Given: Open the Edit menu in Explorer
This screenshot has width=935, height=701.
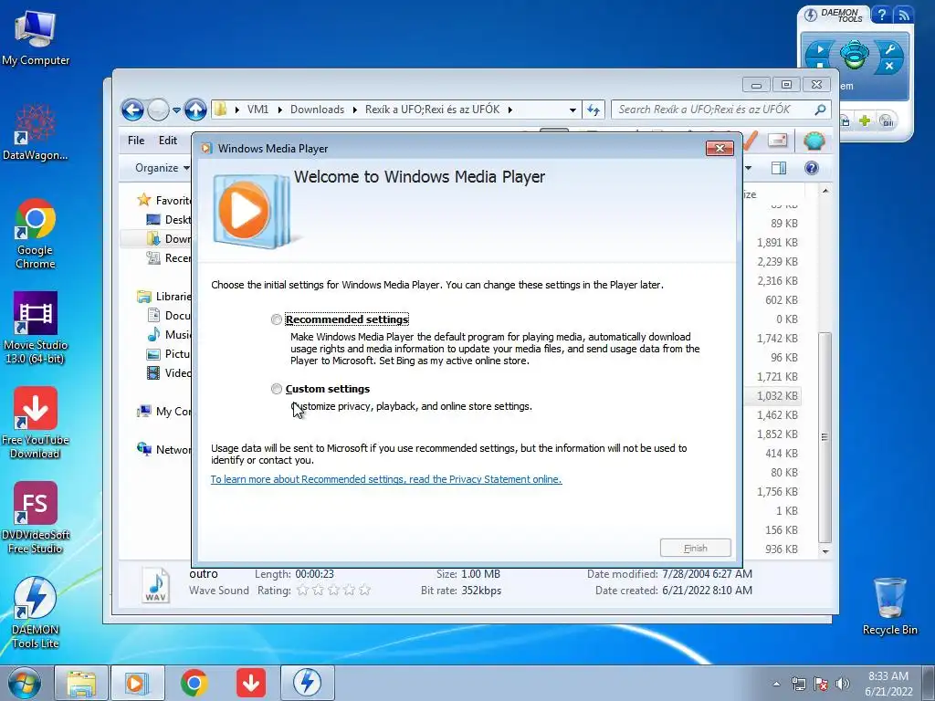Looking at the screenshot, I should pos(168,140).
